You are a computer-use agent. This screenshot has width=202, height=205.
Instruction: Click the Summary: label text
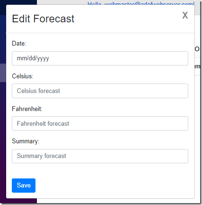pos(26,141)
